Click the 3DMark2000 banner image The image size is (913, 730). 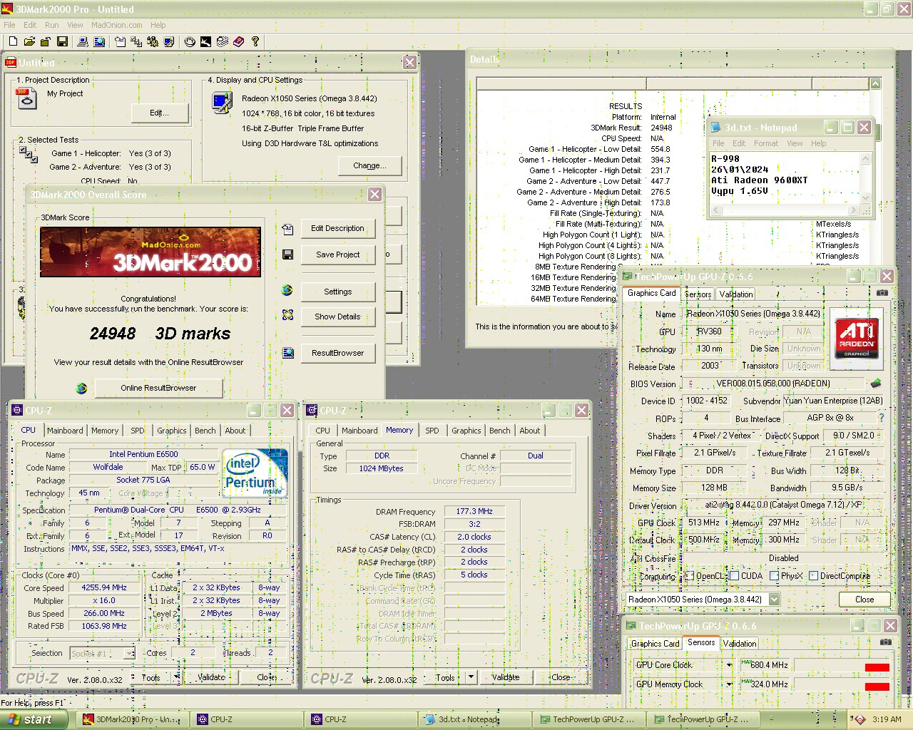click(151, 252)
